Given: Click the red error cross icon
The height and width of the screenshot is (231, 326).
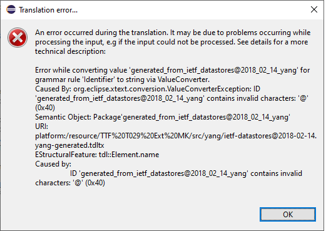Looking at the screenshot, I should (x=18, y=38).
